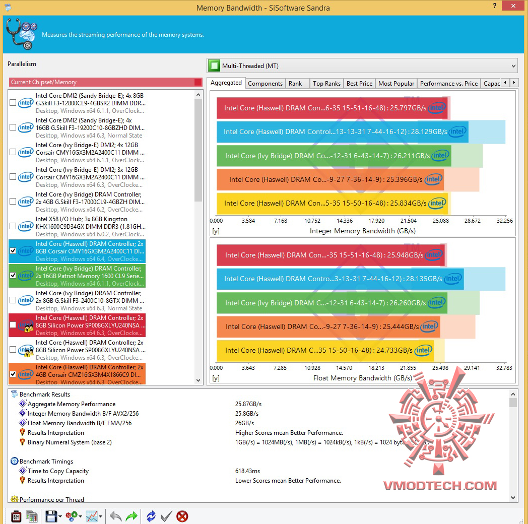Click Results Interpretation icon under Benchmark Timings
The height and width of the screenshot is (524, 528).
tap(23, 480)
